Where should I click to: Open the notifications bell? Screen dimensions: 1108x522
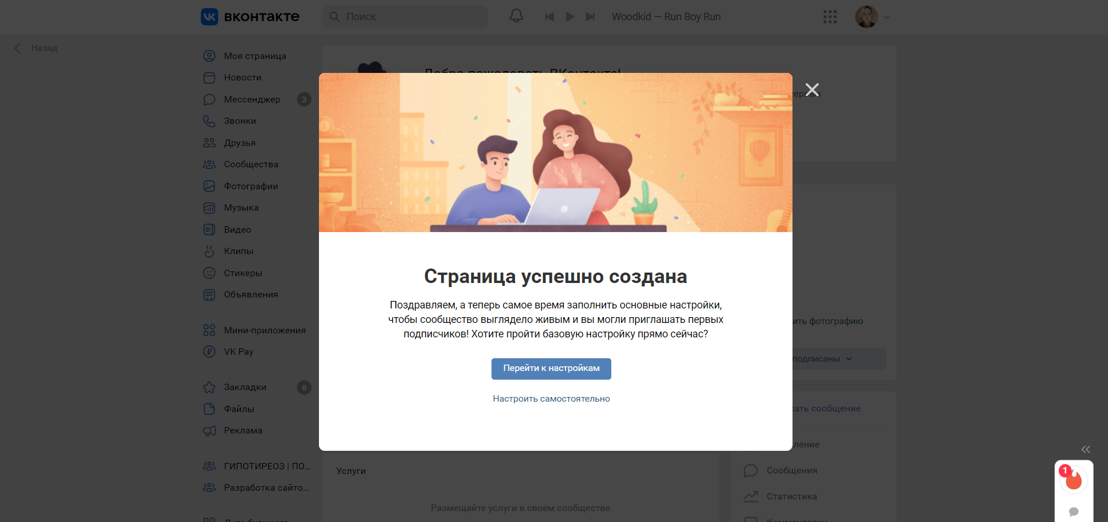[516, 16]
